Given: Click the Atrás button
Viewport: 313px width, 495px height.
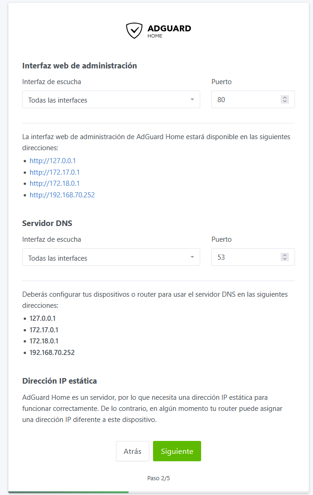Looking at the screenshot, I should coord(133,451).
